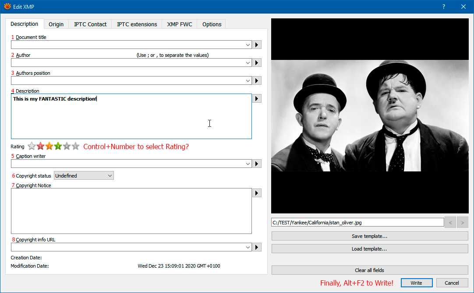This screenshot has height=293, width=474.
Task: Expand the Document title combo box
Action: [x=248, y=45]
